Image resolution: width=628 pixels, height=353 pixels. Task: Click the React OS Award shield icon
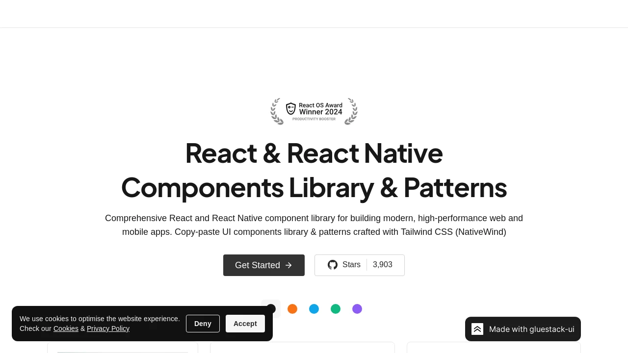(x=291, y=109)
